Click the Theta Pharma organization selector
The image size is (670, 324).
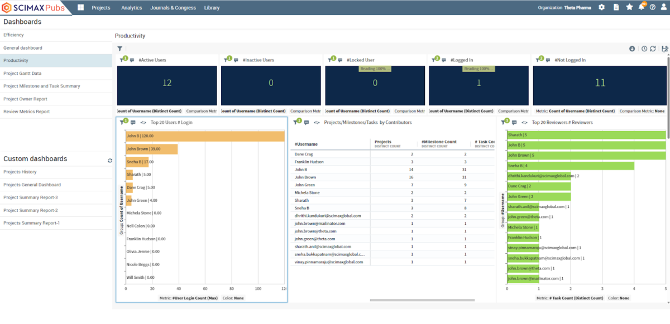(577, 8)
